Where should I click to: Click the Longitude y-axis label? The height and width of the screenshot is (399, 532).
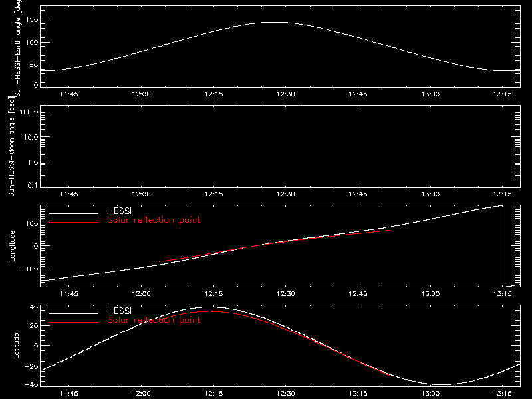coord(12,246)
